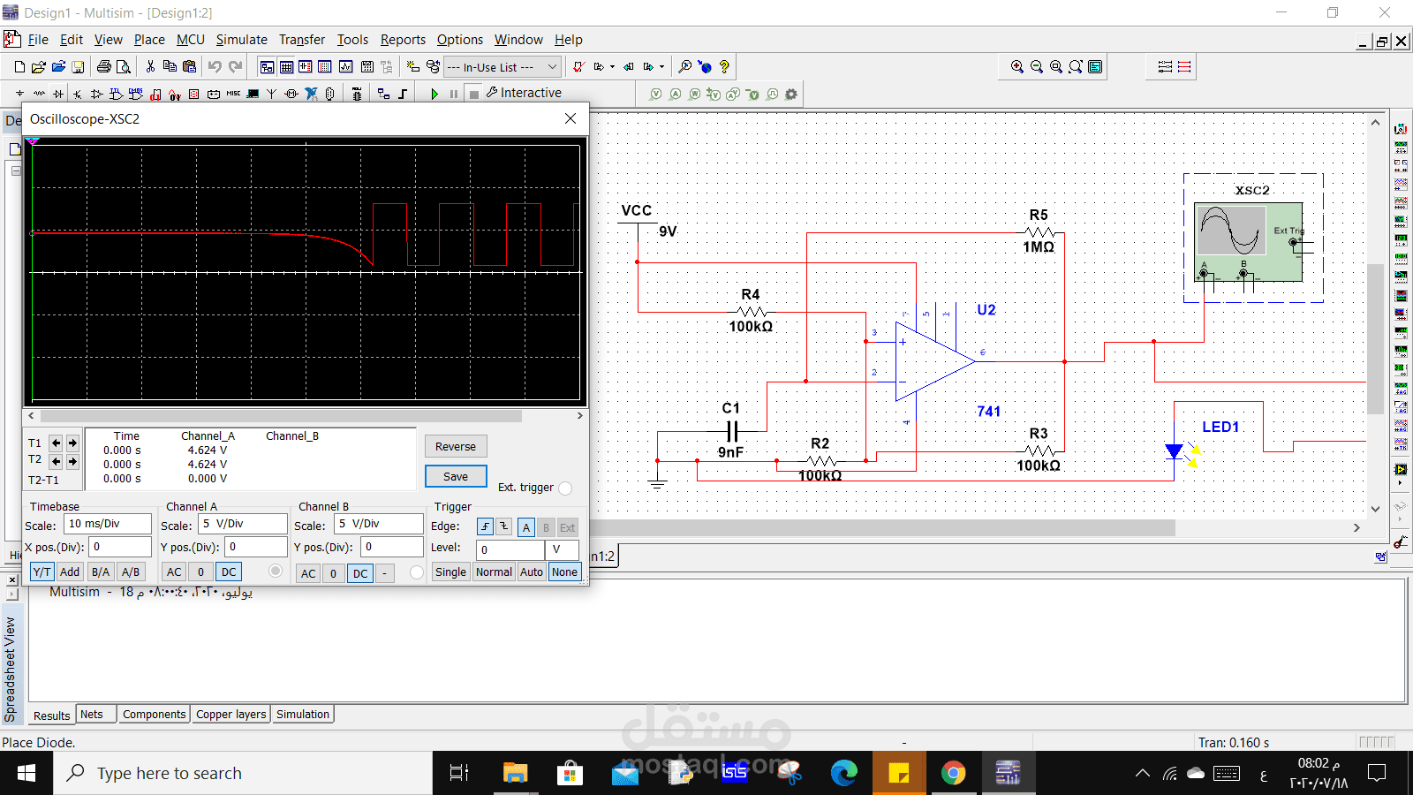Image resolution: width=1413 pixels, height=795 pixels.
Task: Click the Zoom In magnifier icon
Action: tap(1017, 66)
